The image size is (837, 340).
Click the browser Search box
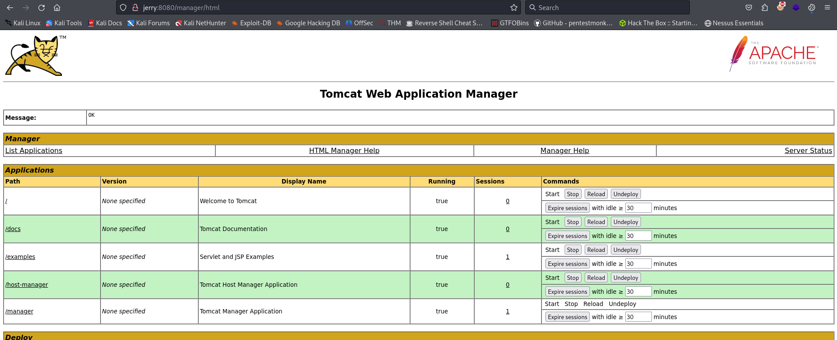(607, 7)
